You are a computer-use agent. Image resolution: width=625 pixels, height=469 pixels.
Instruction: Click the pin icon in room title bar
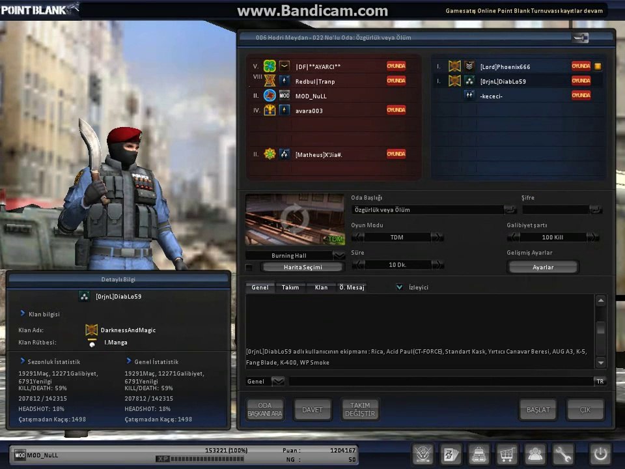click(x=580, y=38)
